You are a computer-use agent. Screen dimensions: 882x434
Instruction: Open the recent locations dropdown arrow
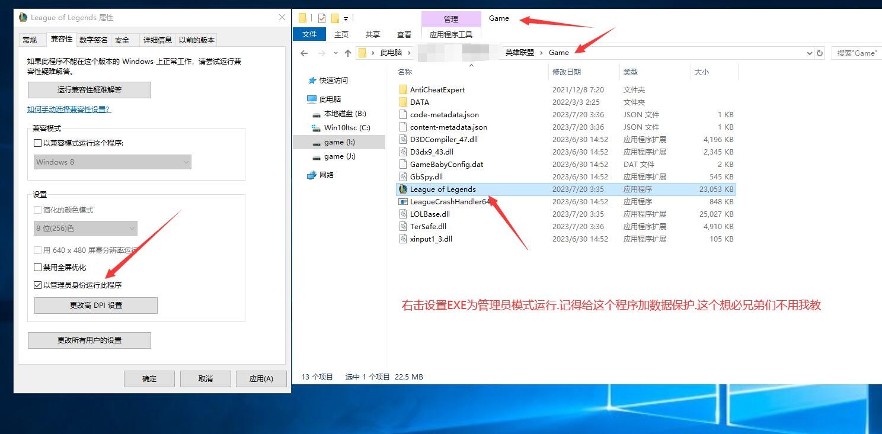335,53
